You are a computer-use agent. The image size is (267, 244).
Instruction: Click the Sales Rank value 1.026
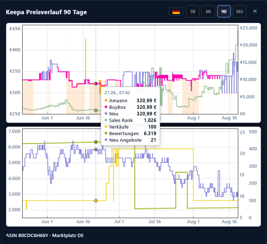click(x=150, y=121)
